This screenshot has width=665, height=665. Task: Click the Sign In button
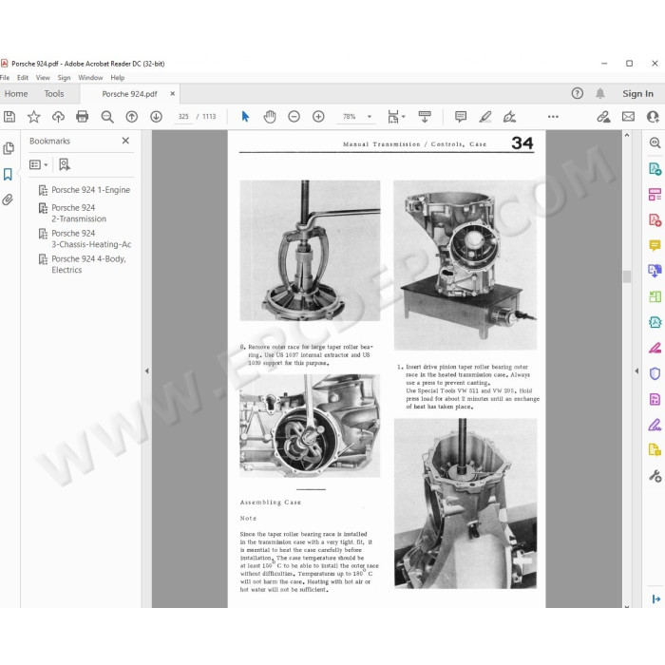[x=637, y=94]
